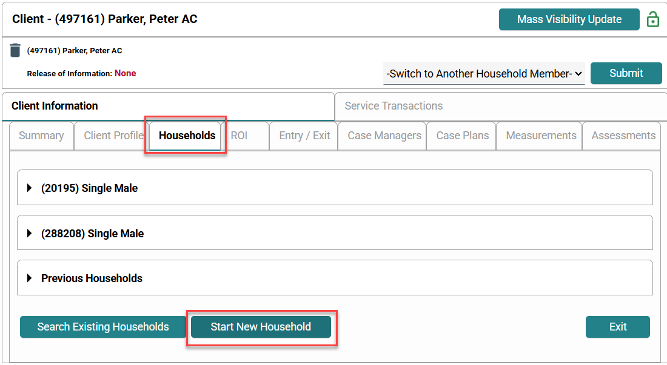Screen dimensions: 667x365
Task: View the Assessments tab
Action: click(x=623, y=136)
